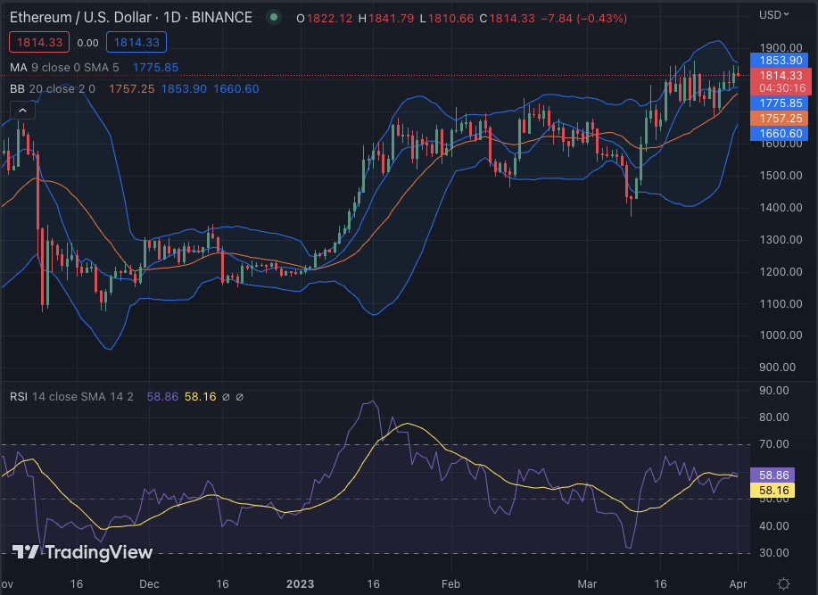Viewport: 818px width, 595px height.
Task: Click the 1853.90 upper band price label
Action: [x=781, y=61]
